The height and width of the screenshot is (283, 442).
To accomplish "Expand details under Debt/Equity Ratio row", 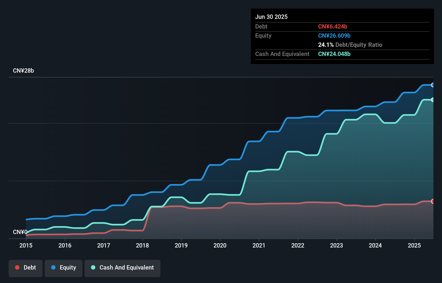I will (350, 45).
